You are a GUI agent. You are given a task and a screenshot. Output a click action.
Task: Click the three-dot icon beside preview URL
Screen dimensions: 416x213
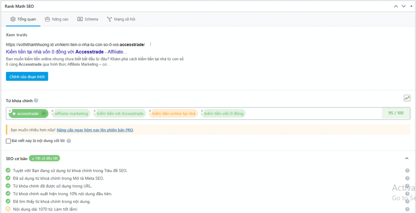point(150,44)
